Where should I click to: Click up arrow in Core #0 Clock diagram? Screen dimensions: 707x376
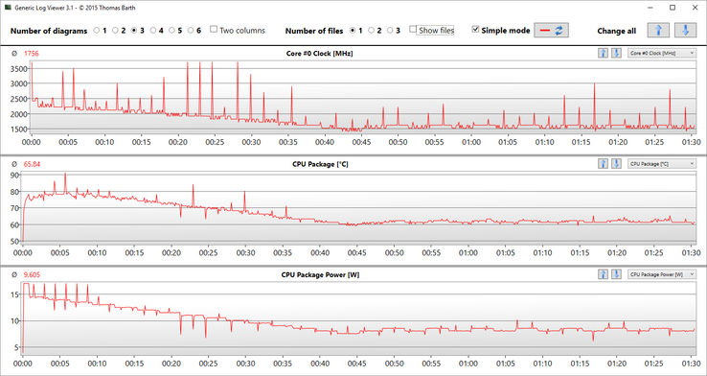(x=603, y=54)
